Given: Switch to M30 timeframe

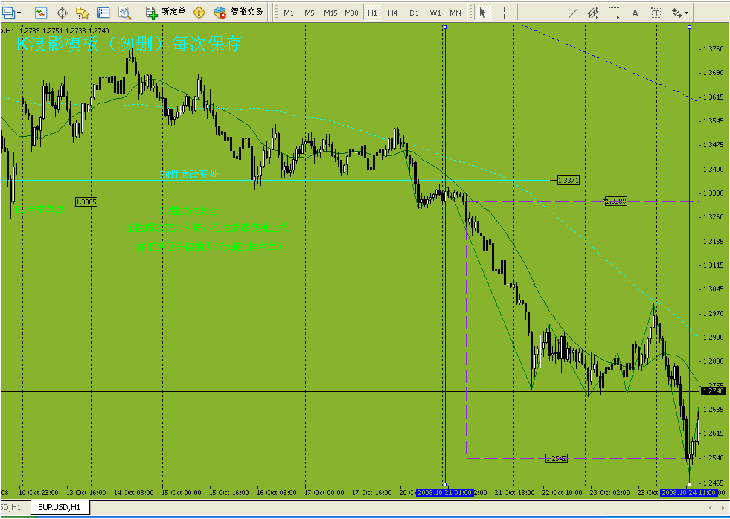Looking at the screenshot, I should (351, 13).
